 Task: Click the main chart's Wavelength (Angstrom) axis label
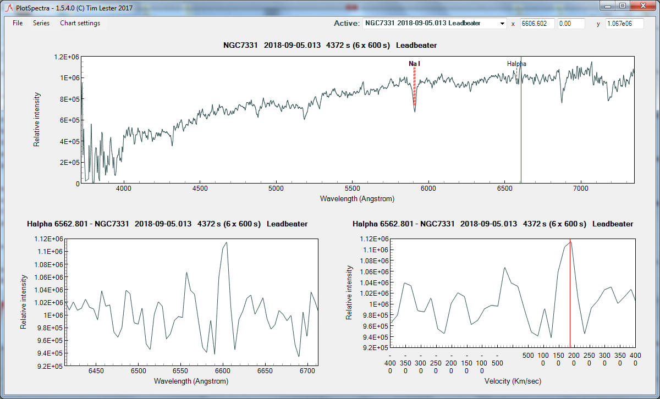pyautogui.click(x=357, y=198)
